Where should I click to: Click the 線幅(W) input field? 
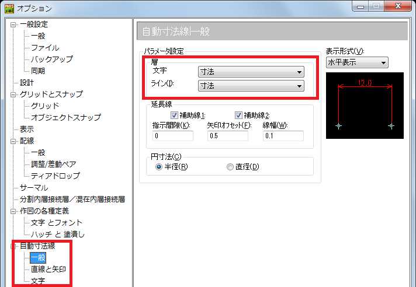[283, 136]
